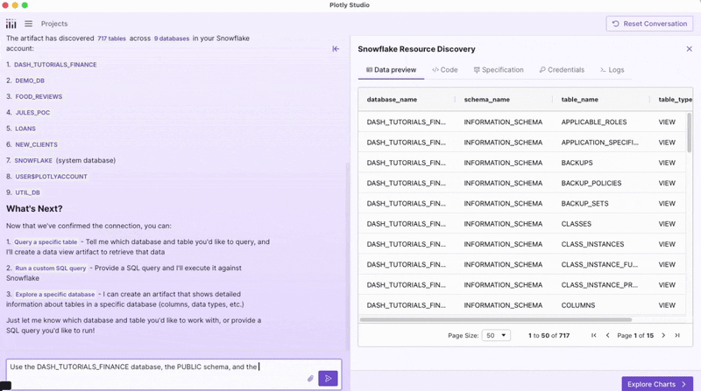Click DASH_TUTORIALS_FINANCE in the database list
Screen dimensions: 701x391
pyautogui.click(x=55, y=65)
